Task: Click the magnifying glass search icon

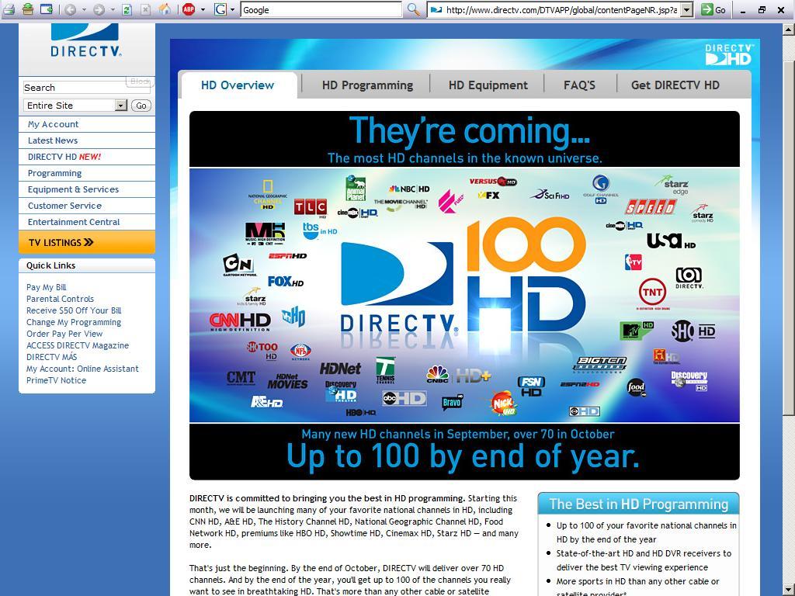Action: click(414, 9)
